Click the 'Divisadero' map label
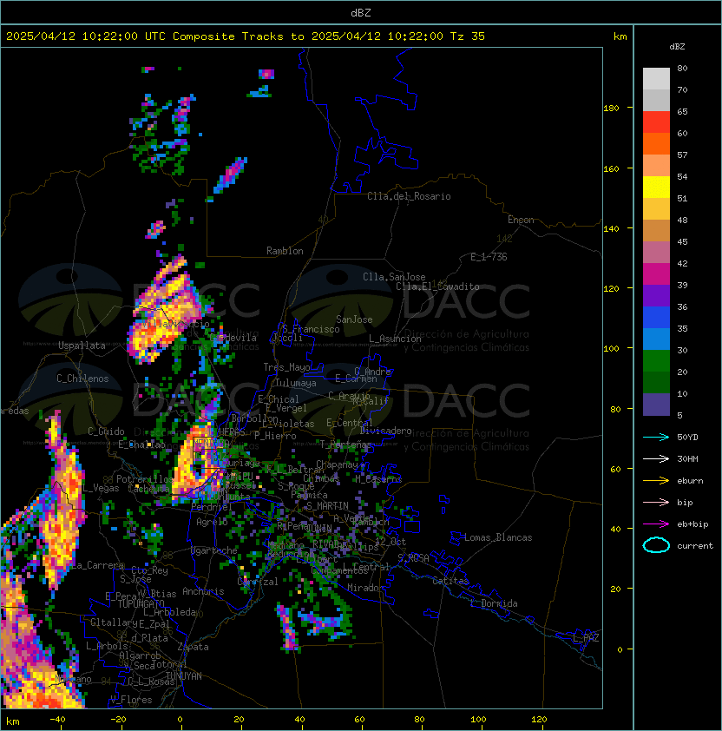The height and width of the screenshot is (731, 722). click(x=385, y=431)
